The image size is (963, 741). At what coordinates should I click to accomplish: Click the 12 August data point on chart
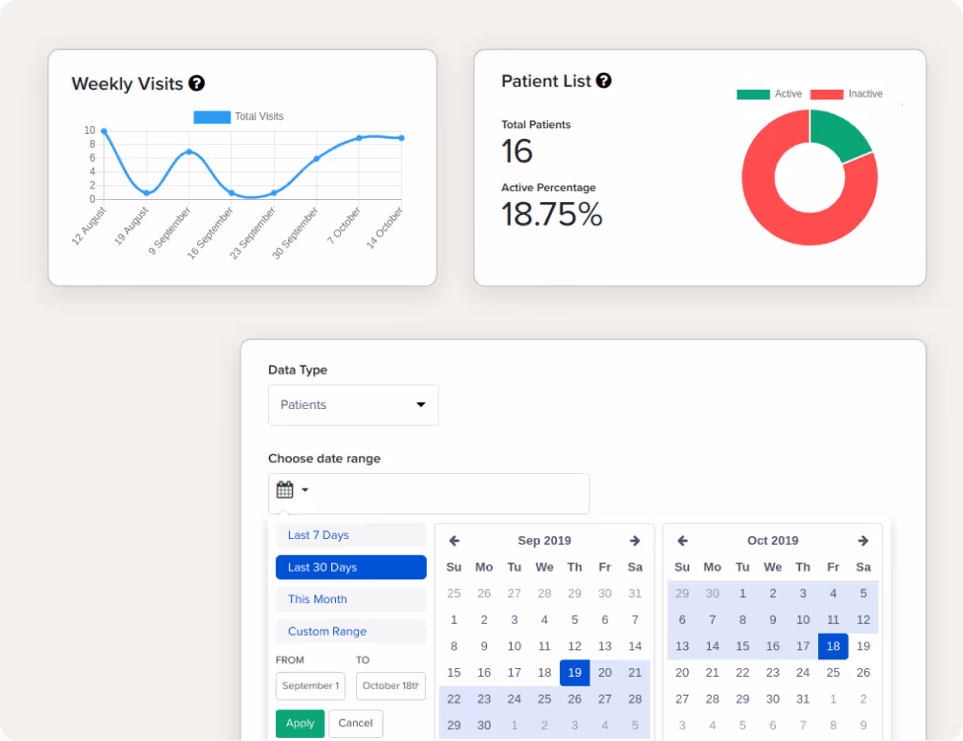(103, 131)
